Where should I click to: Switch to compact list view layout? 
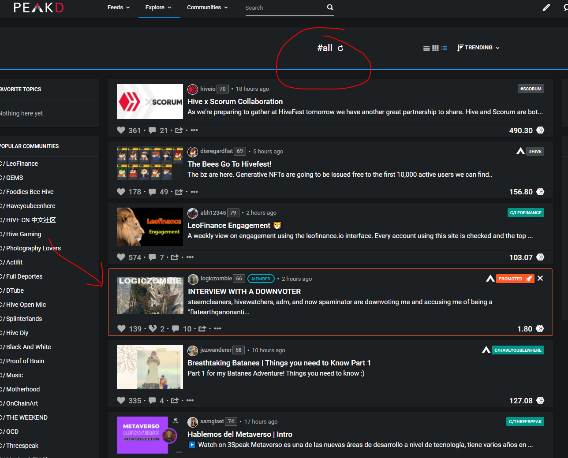tap(426, 48)
